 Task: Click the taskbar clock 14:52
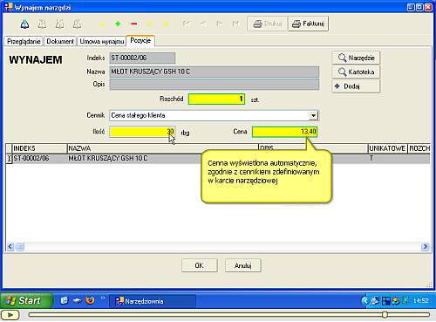coord(421,300)
